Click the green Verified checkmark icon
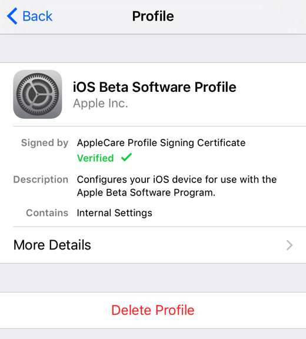Screen dimensions: 306x339 pos(127,157)
